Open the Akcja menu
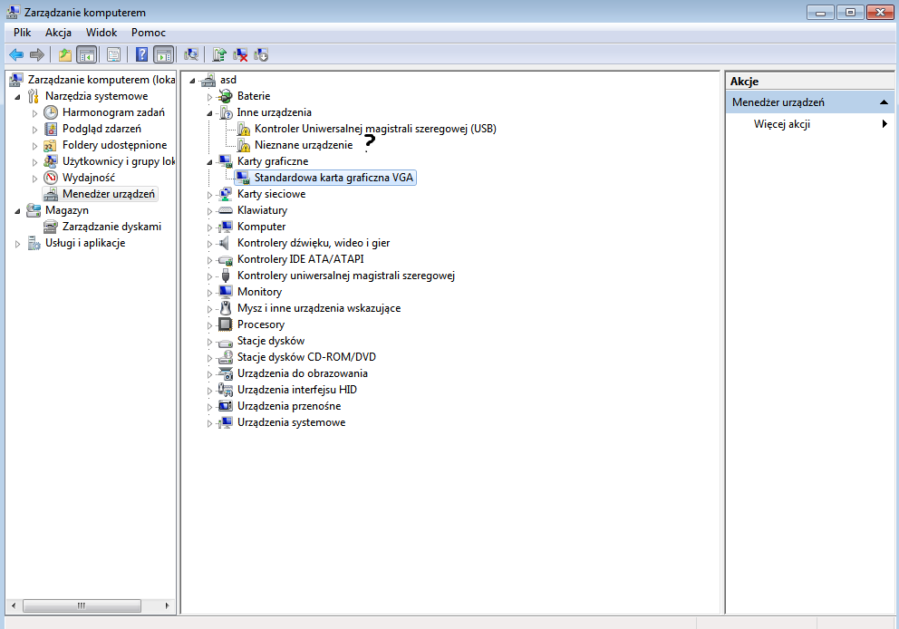 click(59, 33)
